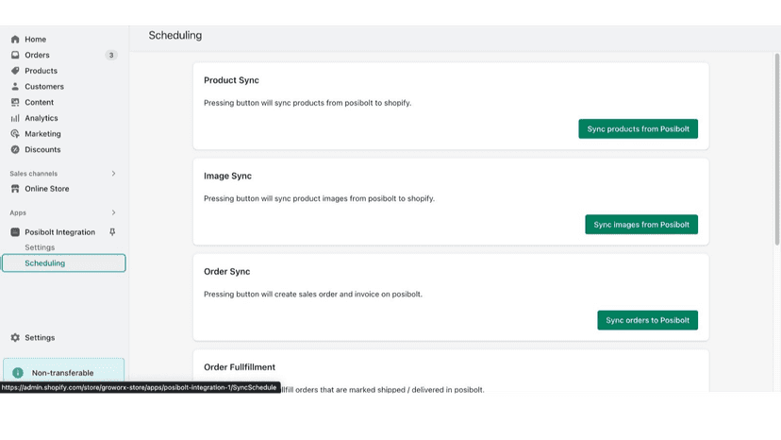Expand Sales channels chevron
Viewport: 781px width, 440px height.
pos(113,174)
